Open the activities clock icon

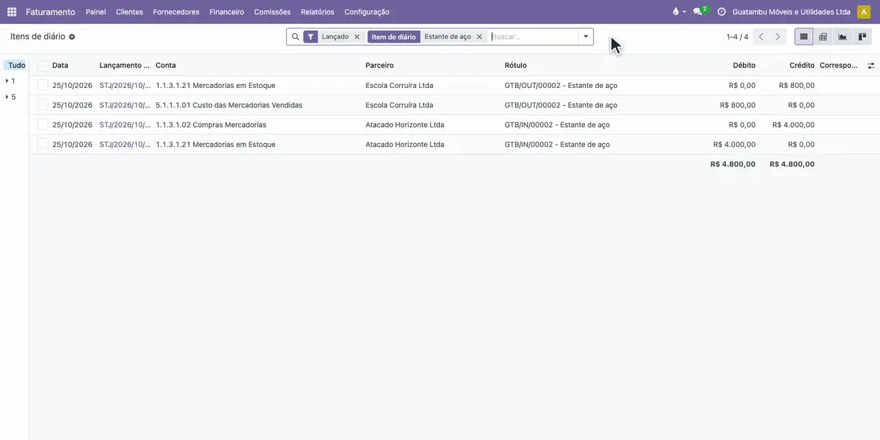pyautogui.click(x=721, y=12)
